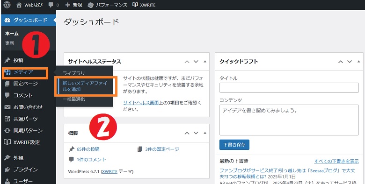This screenshot has height=184, width=365.
Task: Click the お問い合わせ envelope icon
Action: pos(7,107)
